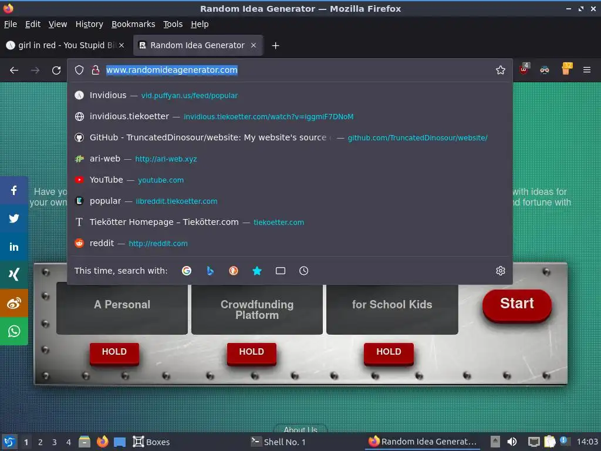
Task: Click the red Start button
Action: tap(516, 305)
